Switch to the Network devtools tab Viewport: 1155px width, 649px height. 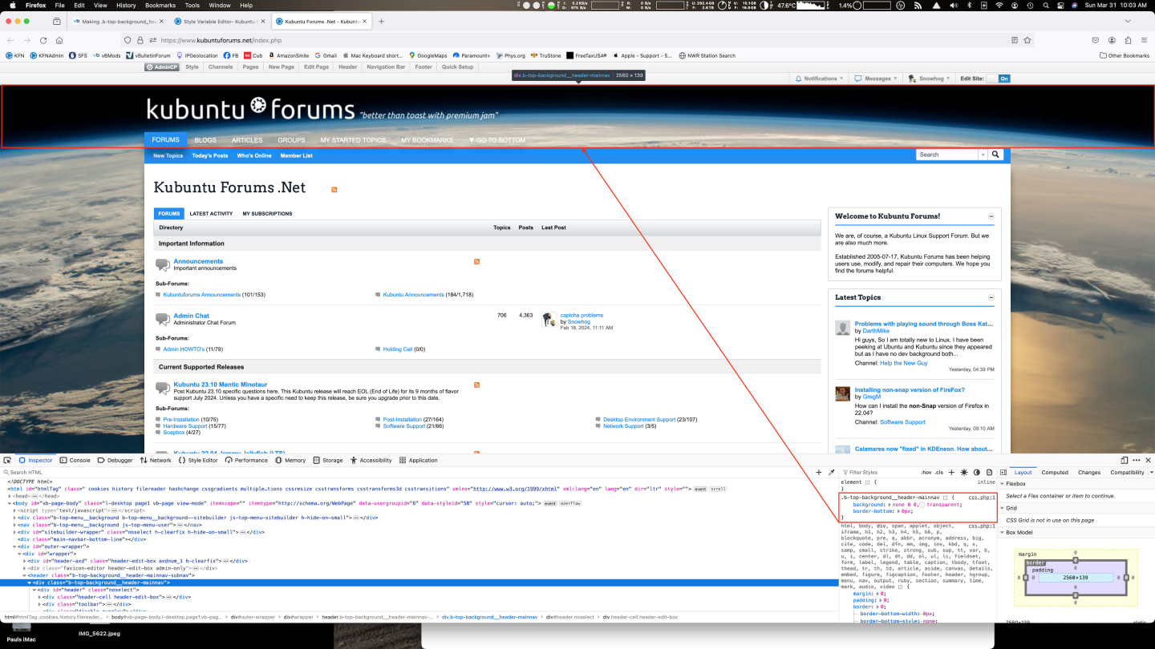coord(156,460)
